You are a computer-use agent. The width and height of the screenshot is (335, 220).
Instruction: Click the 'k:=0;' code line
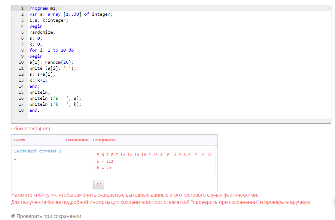(x=36, y=44)
